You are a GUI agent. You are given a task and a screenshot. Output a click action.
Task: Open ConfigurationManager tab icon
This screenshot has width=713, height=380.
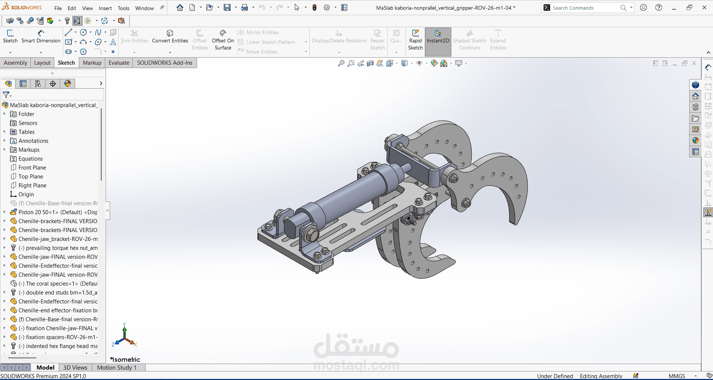pos(38,84)
